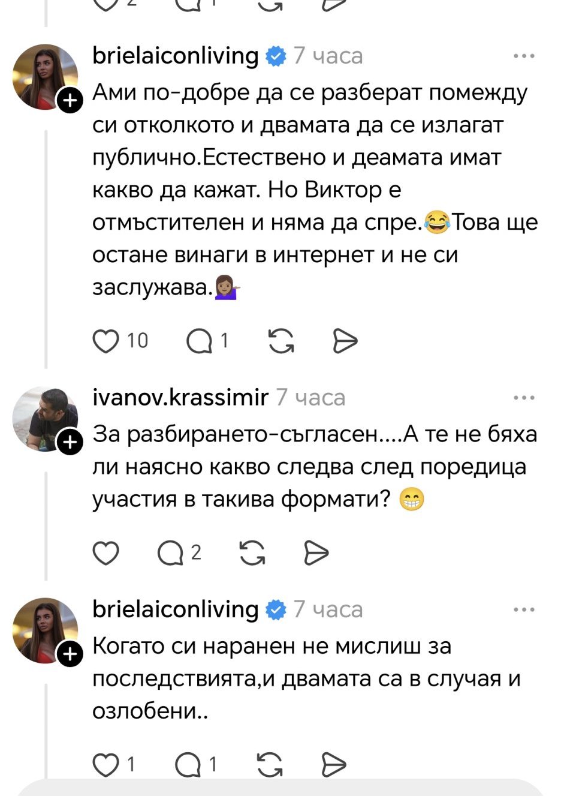Open more options for first brielaiconliving comment
561x796 pixels.
(524, 56)
